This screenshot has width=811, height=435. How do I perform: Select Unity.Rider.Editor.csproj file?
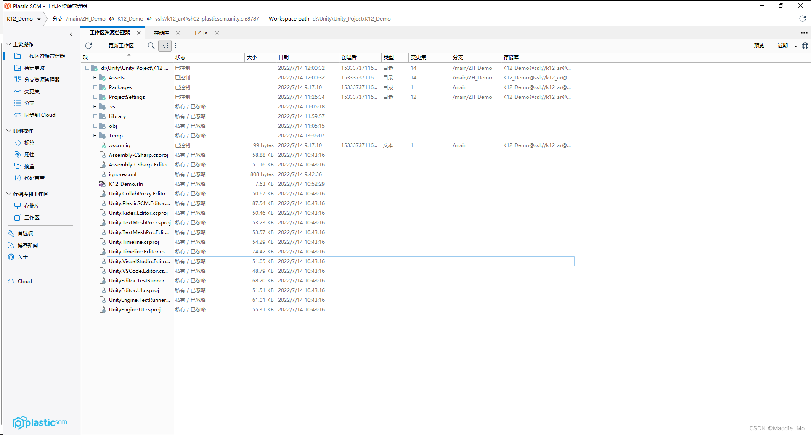[x=138, y=213]
